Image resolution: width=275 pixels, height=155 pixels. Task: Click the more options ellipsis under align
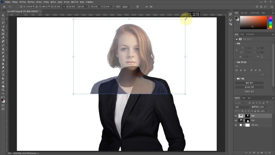(x=263, y=74)
